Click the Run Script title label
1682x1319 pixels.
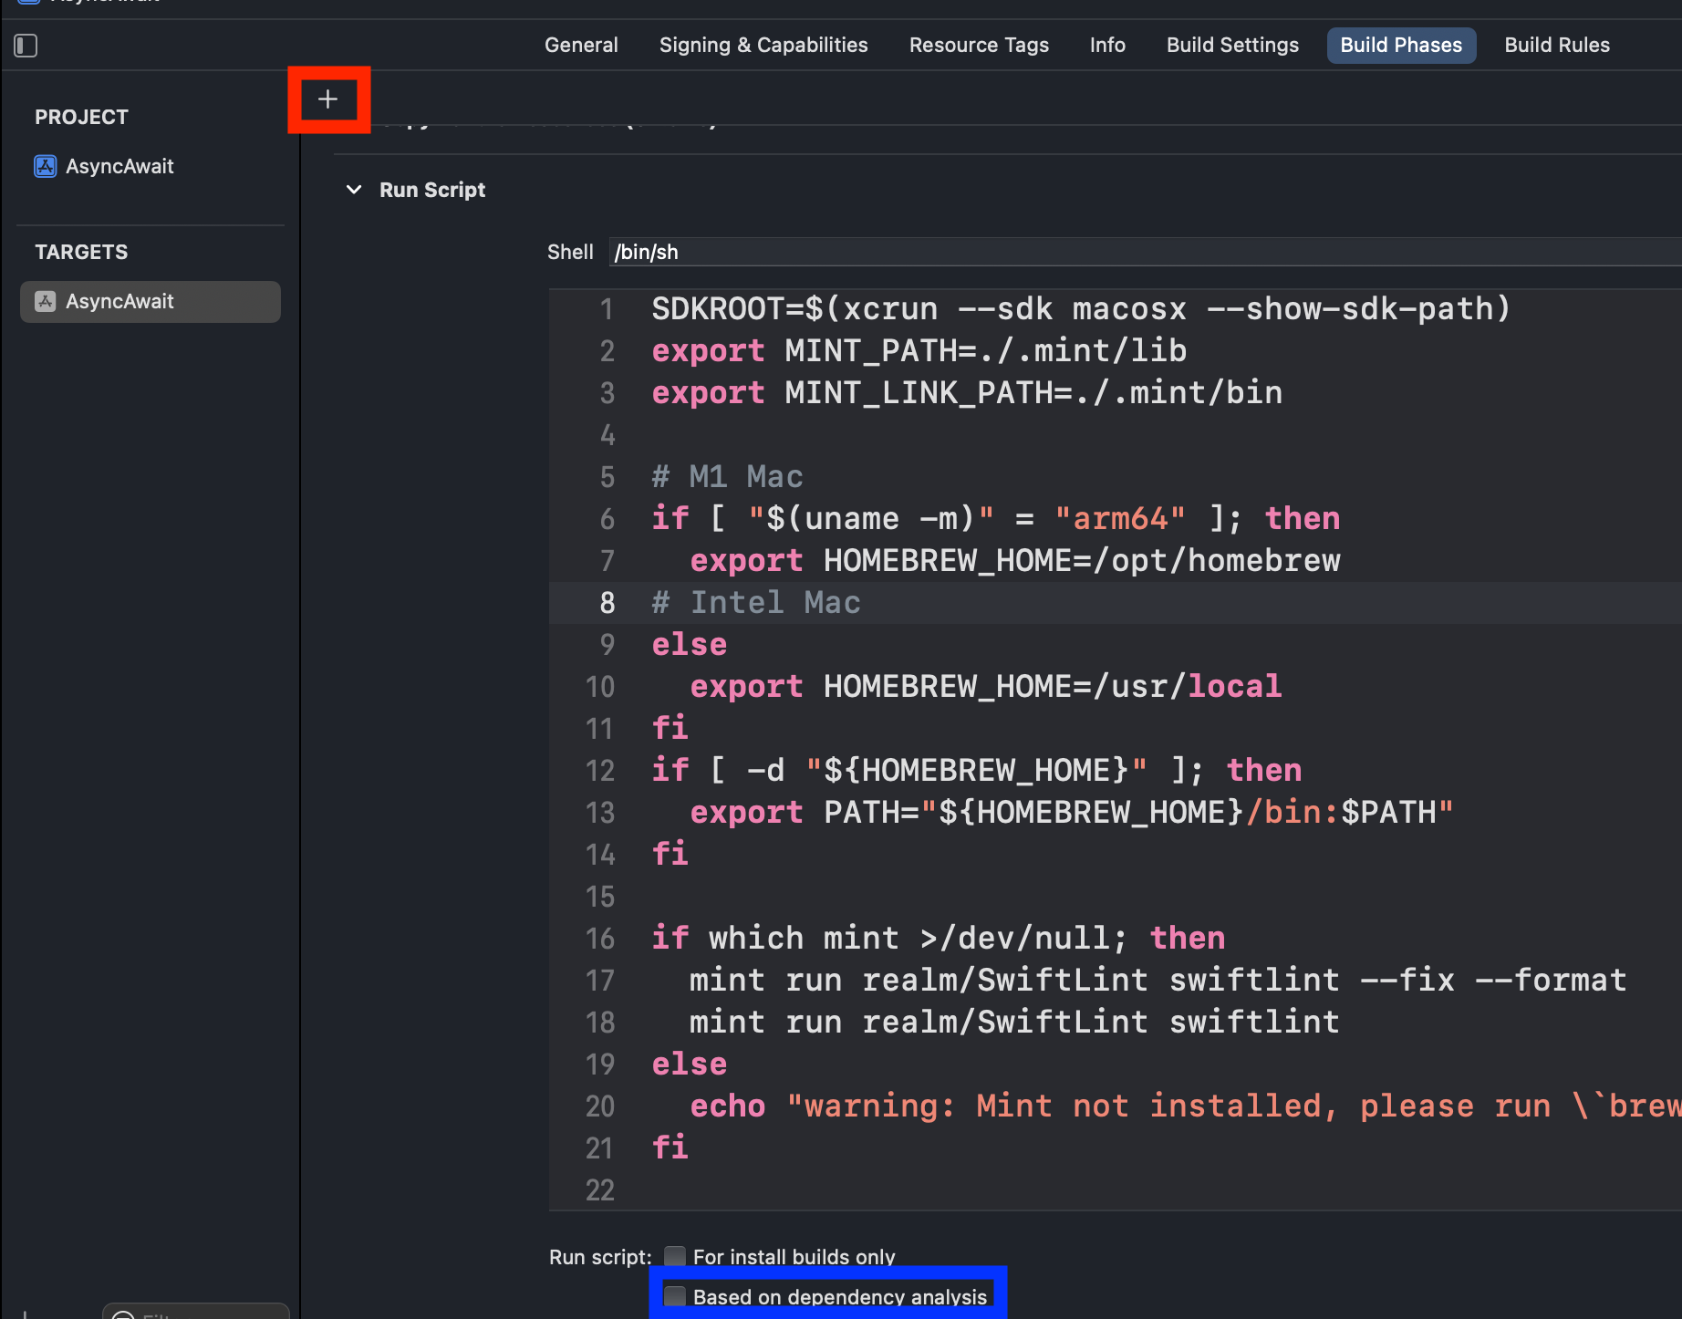(x=432, y=190)
